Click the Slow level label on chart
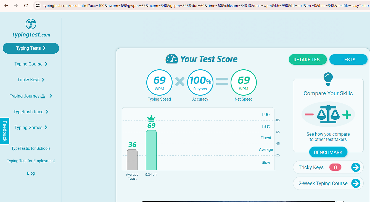Viewport: 370px width, 202px height. pos(266,162)
